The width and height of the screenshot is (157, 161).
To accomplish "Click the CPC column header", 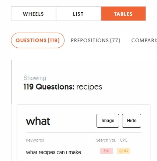I will tap(123, 140).
